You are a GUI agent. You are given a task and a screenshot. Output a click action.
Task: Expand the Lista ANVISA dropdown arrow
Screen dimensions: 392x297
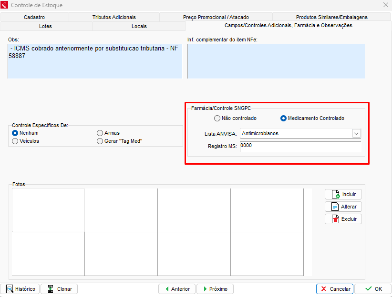(356, 134)
